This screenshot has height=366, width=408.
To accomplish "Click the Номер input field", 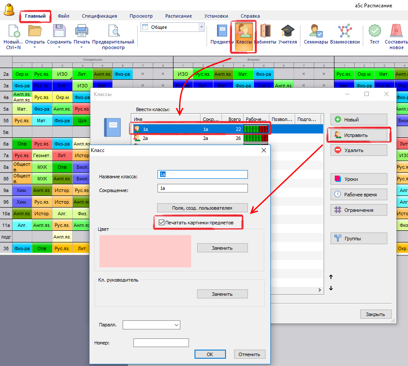I will click(x=161, y=343).
